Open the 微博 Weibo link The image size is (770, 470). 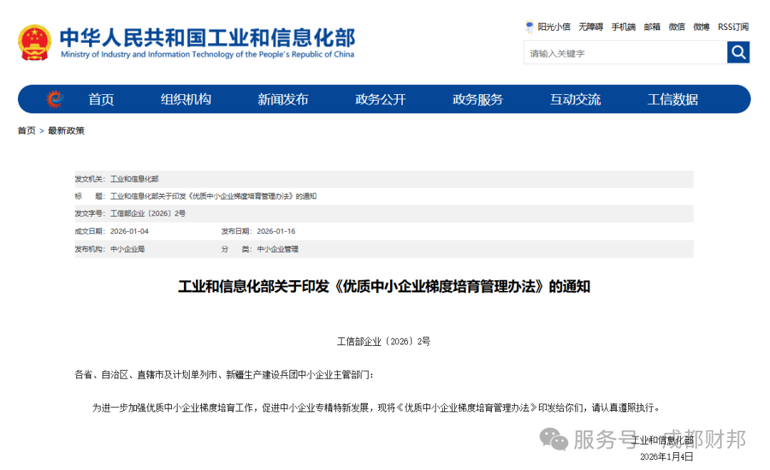coord(700,26)
